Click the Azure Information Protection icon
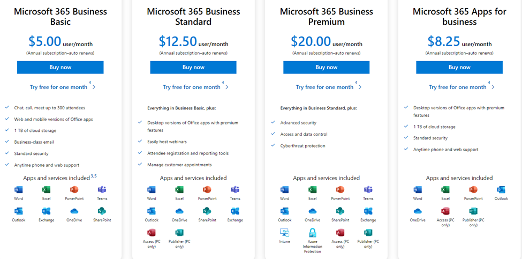The width and height of the screenshot is (522, 259). (x=312, y=232)
